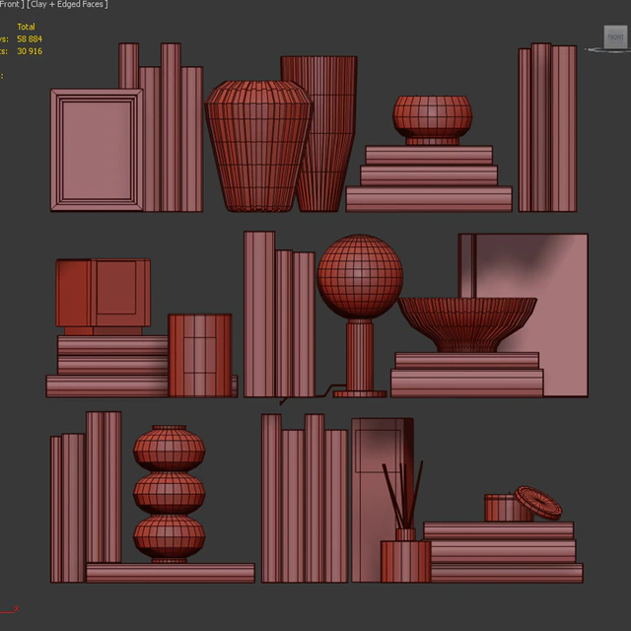Select the three-tier stacked round vase
Image resolution: width=631 pixels, height=631 pixels.
coord(169,494)
